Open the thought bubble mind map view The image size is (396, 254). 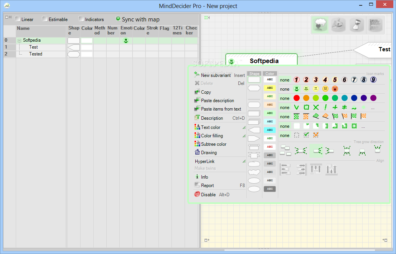click(x=320, y=25)
